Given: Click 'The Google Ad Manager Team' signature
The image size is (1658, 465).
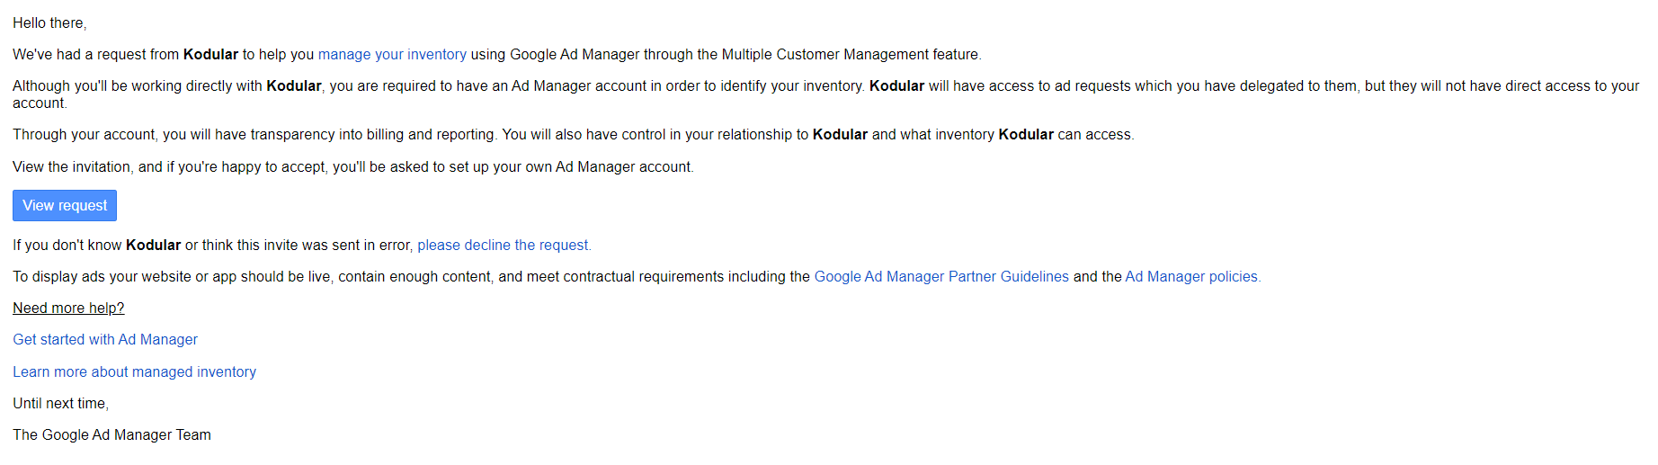Looking at the screenshot, I should click(111, 435).
